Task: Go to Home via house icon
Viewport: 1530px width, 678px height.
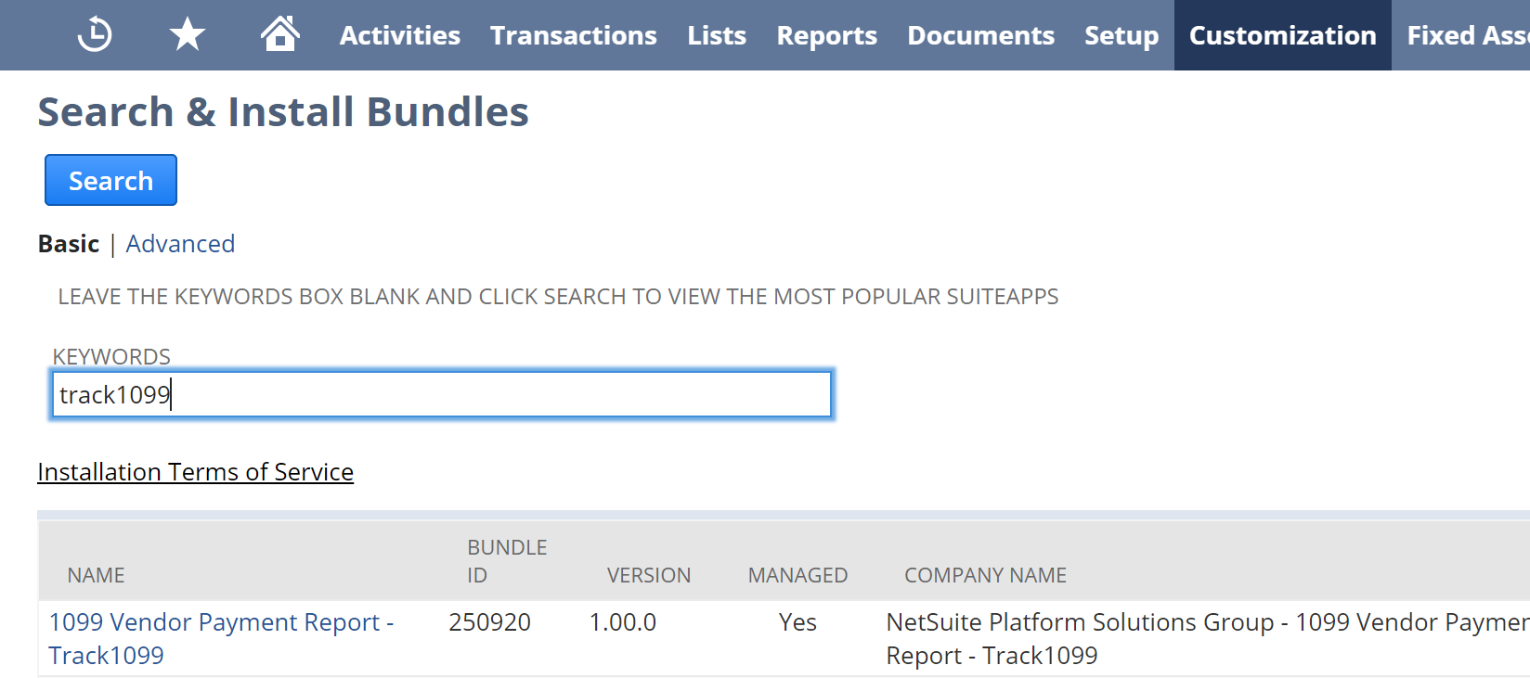Action: click(x=280, y=34)
